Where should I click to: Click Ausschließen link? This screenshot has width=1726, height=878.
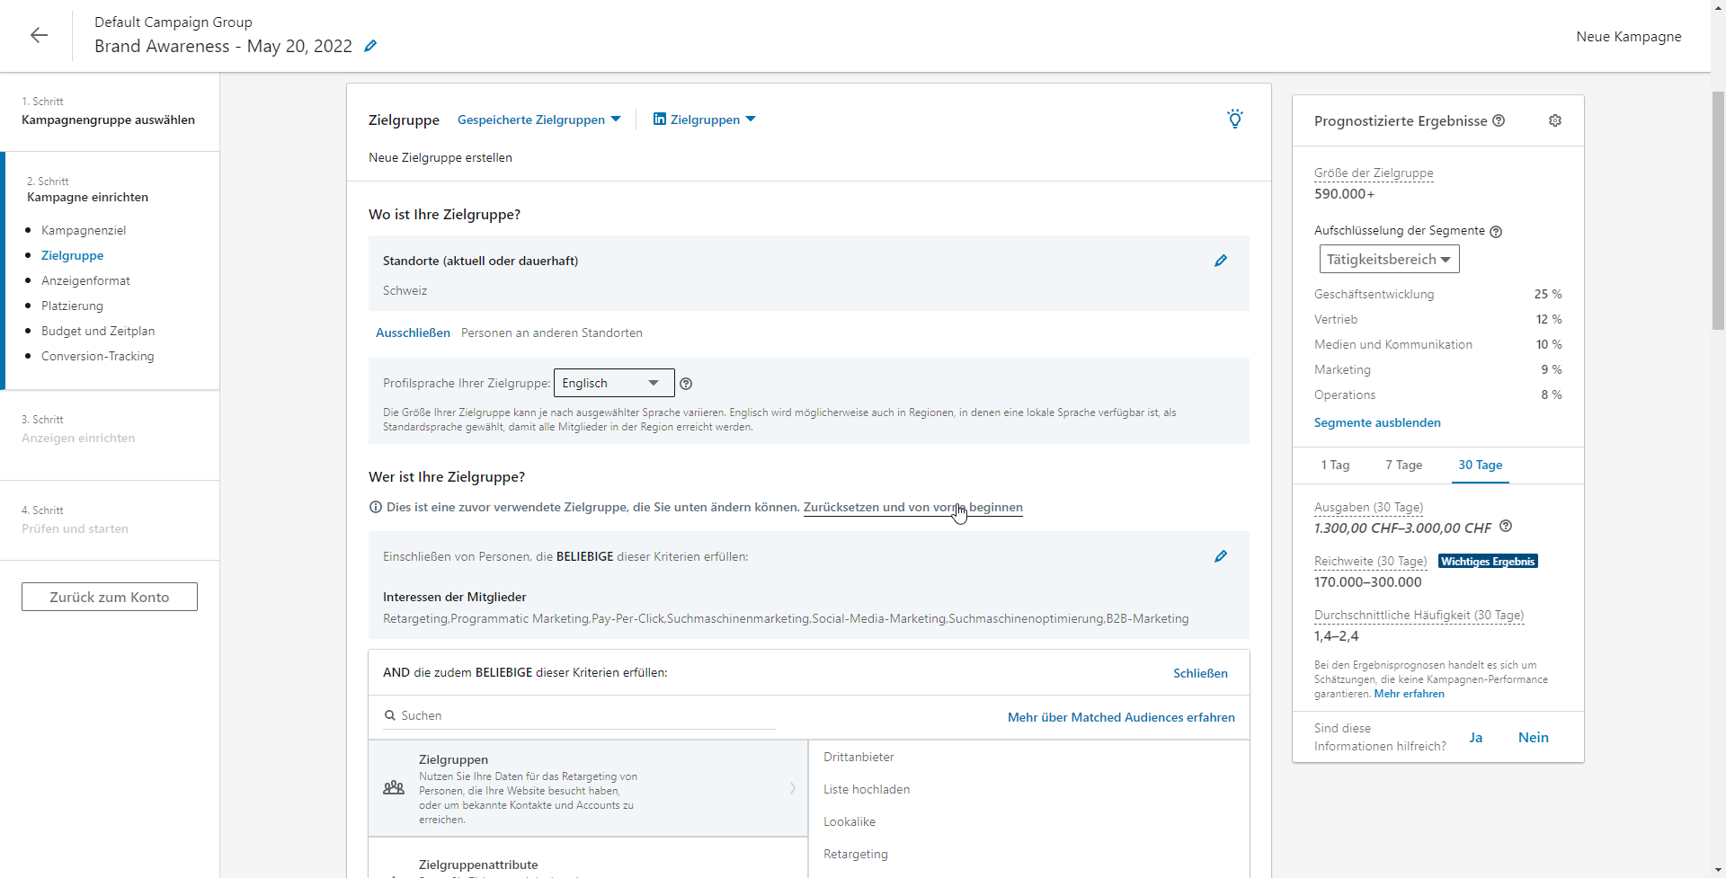pyautogui.click(x=413, y=333)
